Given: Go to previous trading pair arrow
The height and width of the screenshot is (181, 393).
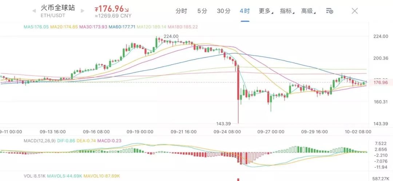Looking at the screenshot, I should pyautogui.click(x=34, y=11).
